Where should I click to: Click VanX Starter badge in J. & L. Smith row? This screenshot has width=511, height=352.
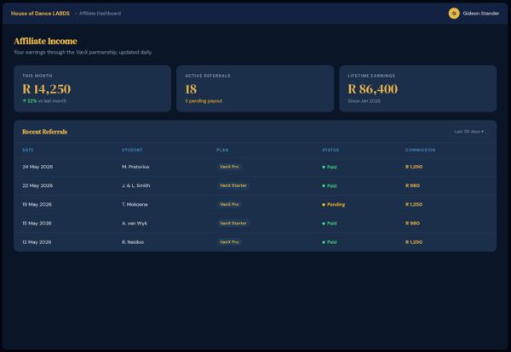click(233, 185)
